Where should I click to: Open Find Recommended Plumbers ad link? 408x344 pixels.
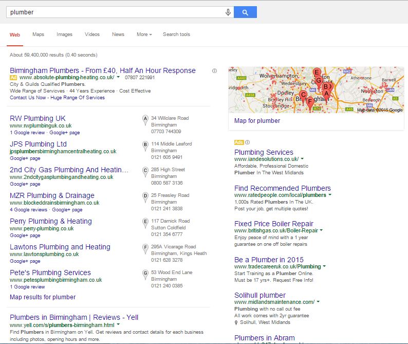click(x=282, y=188)
